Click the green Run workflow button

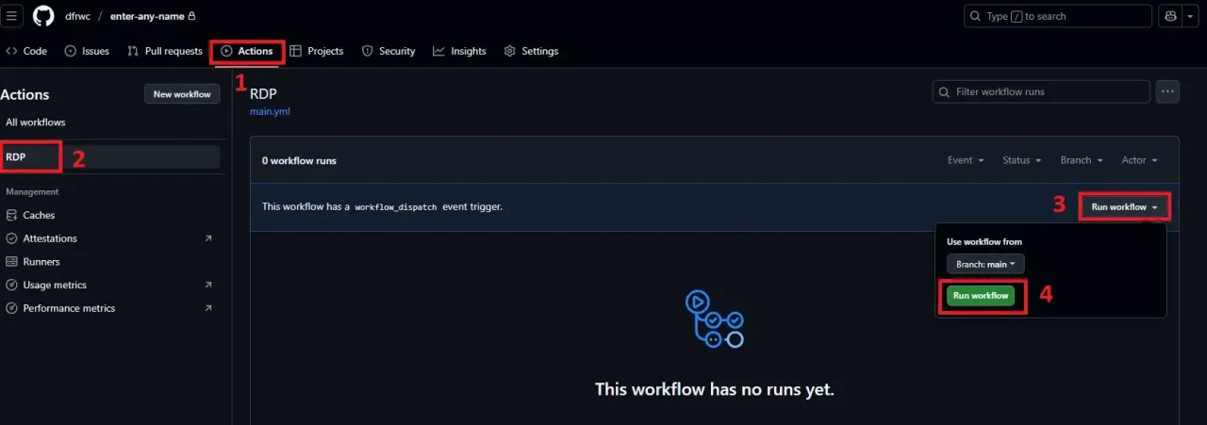tap(981, 296)
